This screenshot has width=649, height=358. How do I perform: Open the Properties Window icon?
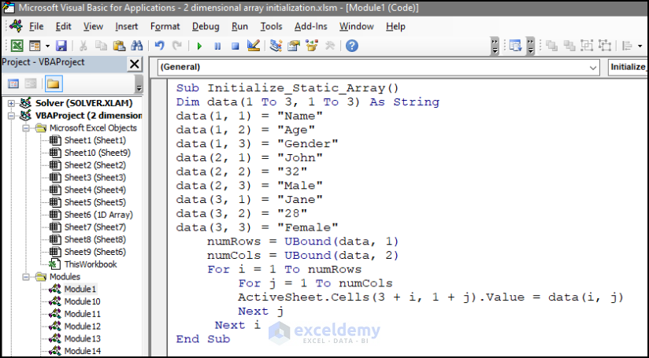click(294, 46)
